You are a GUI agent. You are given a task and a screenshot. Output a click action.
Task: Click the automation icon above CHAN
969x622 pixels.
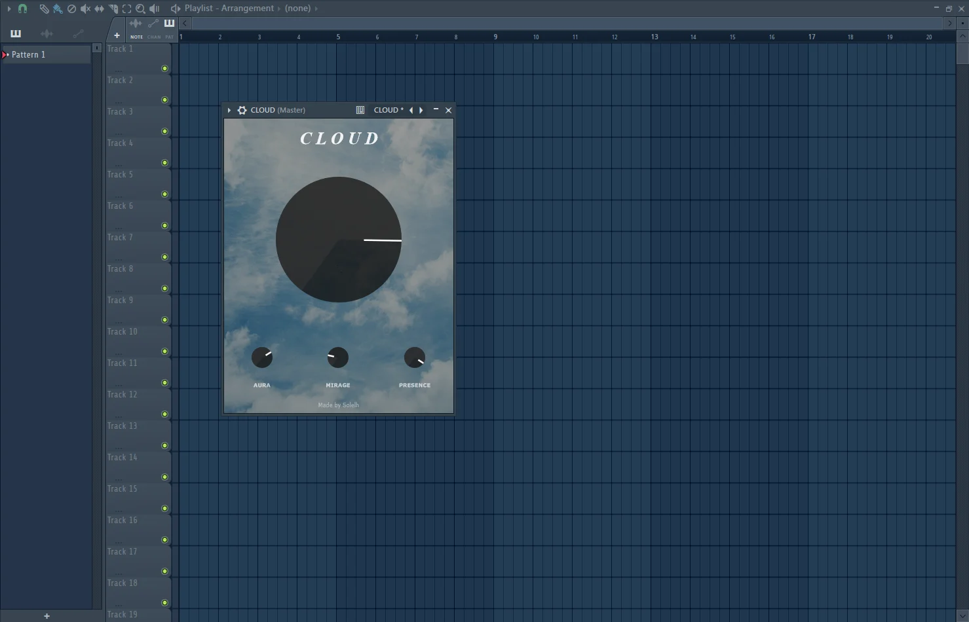click(x=153, y=24)
